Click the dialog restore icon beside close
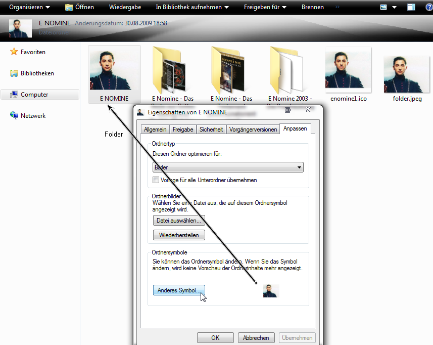Viewport: 433px width, 345px height. (288, 110)
